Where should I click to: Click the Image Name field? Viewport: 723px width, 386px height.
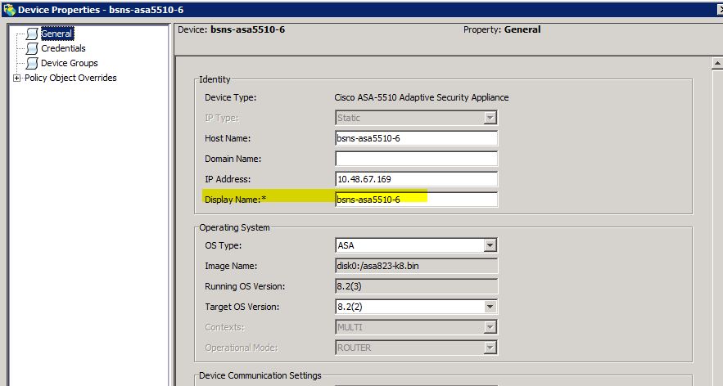pyautogui.click(x=417, y=266)
